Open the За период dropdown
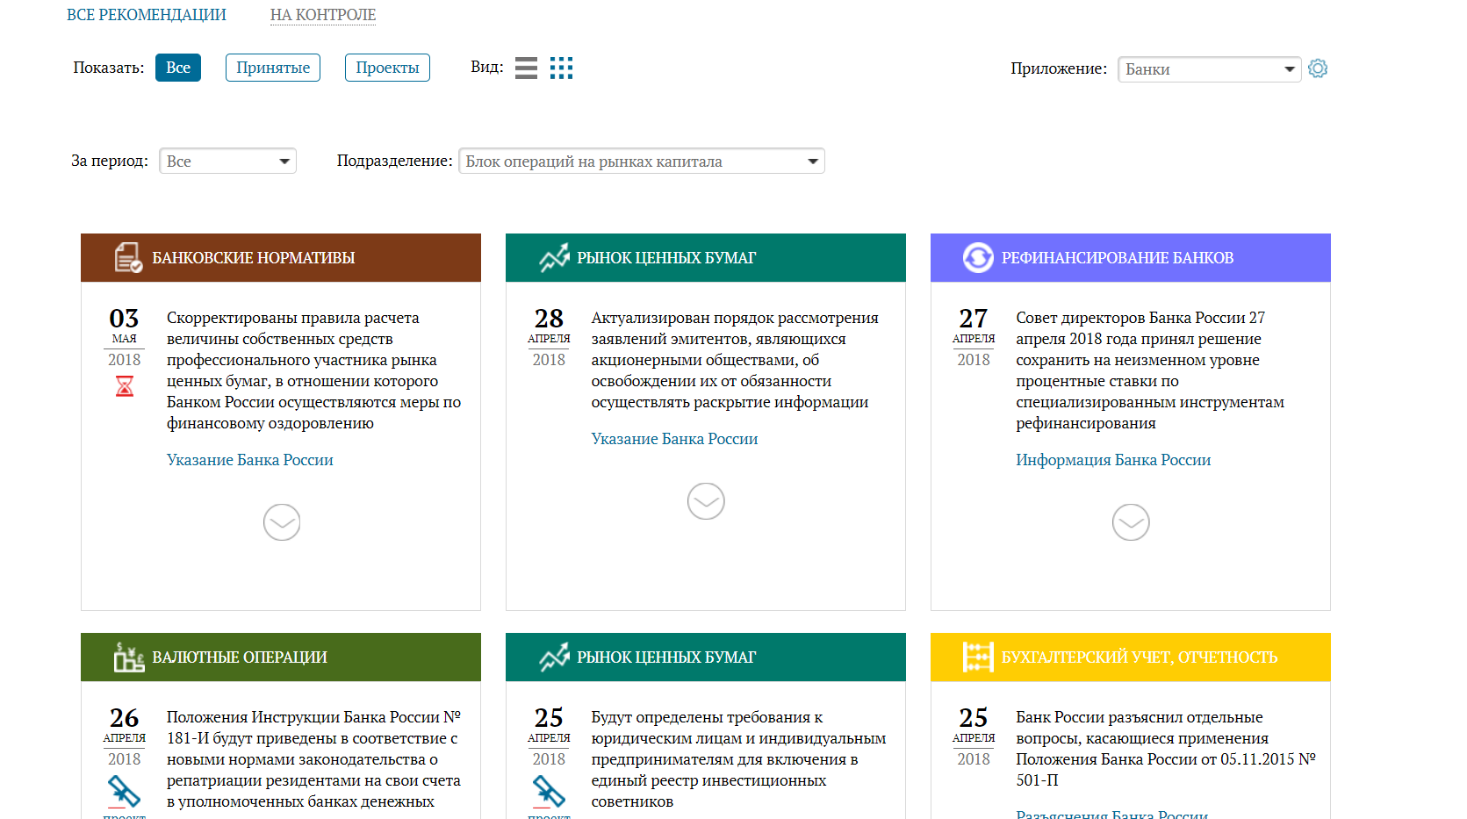 tap(227, 162)
